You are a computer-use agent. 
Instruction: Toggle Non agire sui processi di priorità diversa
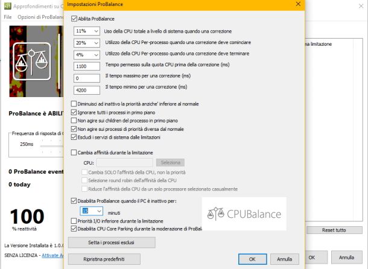click(x=74, y=129)
